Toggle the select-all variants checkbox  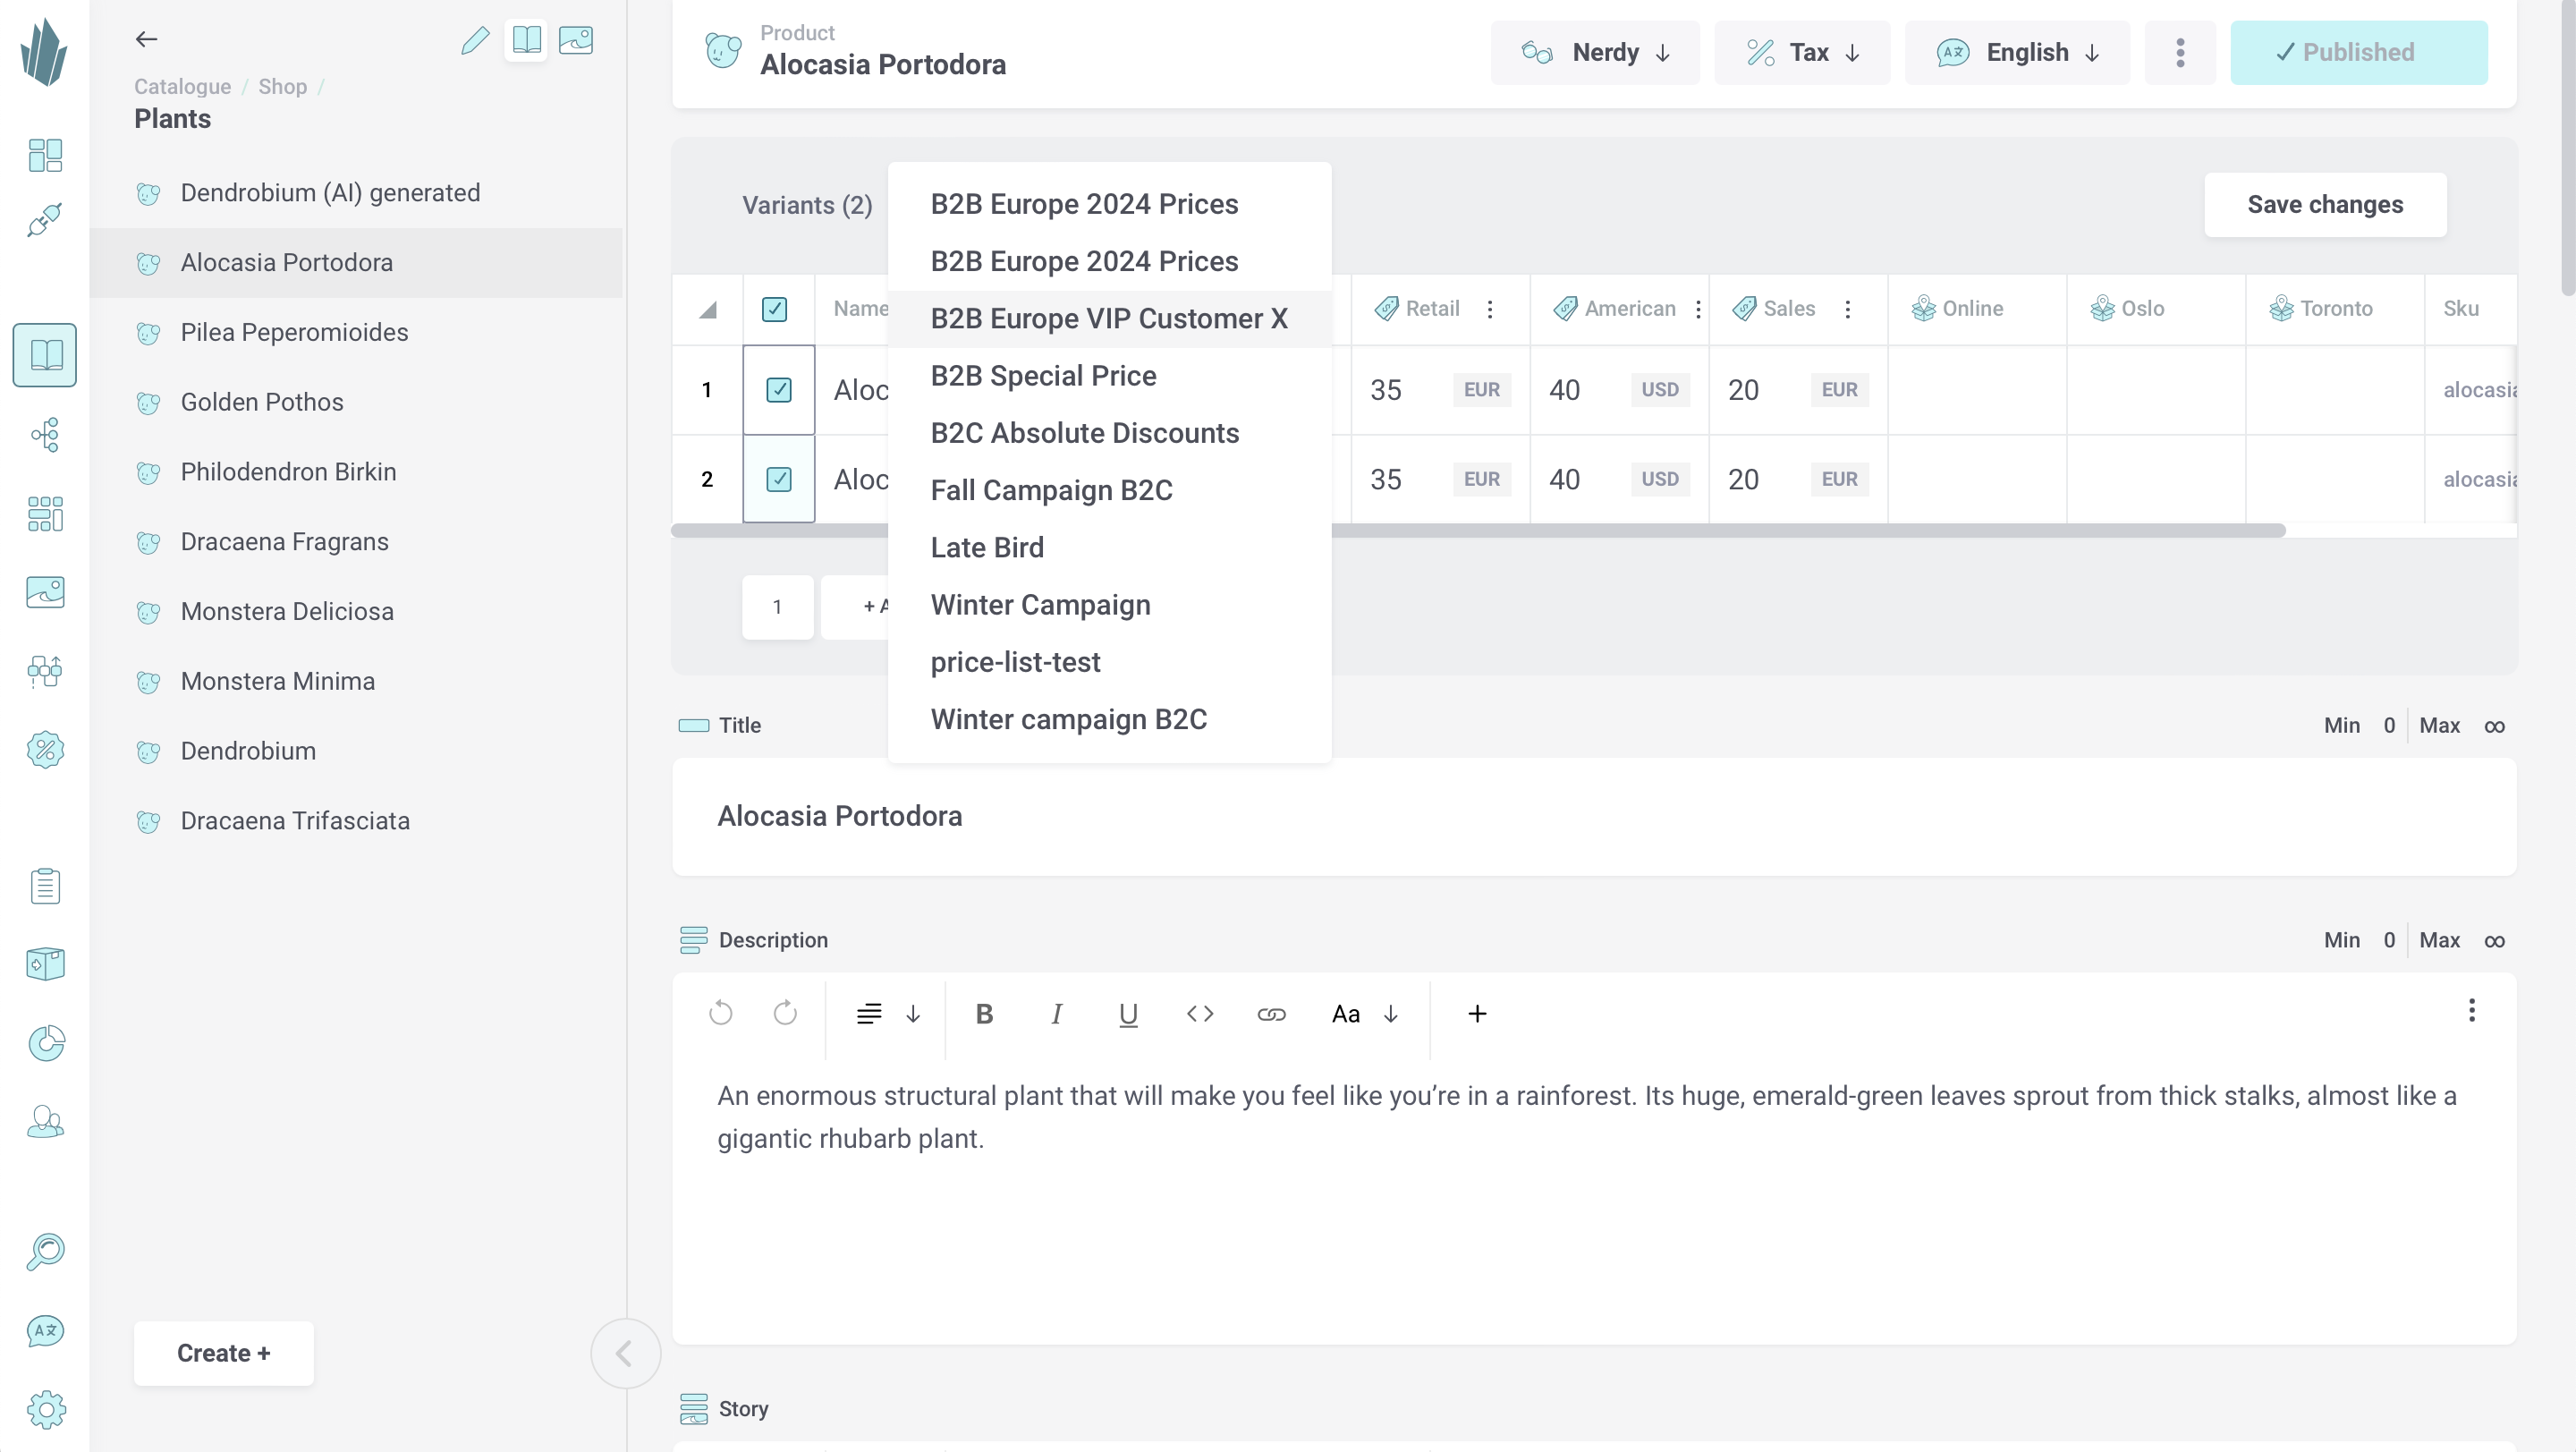(x=773, y=308)
